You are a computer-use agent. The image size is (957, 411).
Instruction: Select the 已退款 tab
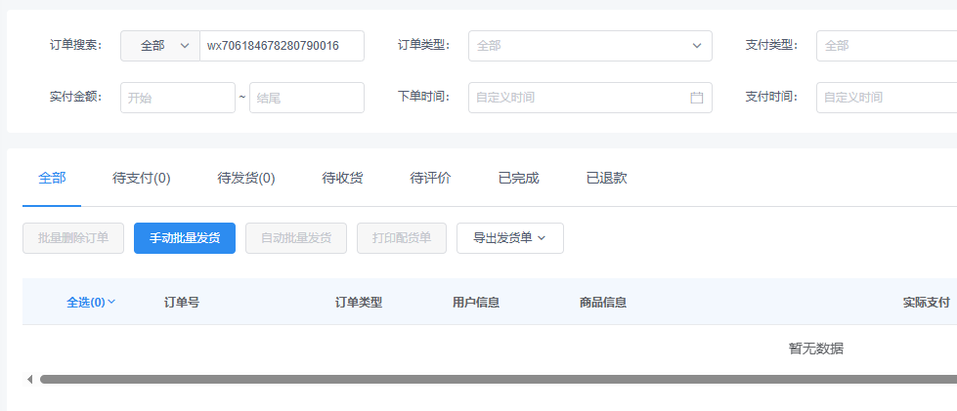[x=607, y=178]
